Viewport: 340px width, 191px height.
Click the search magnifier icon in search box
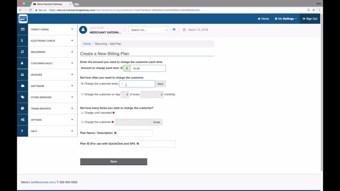(167, 30)
